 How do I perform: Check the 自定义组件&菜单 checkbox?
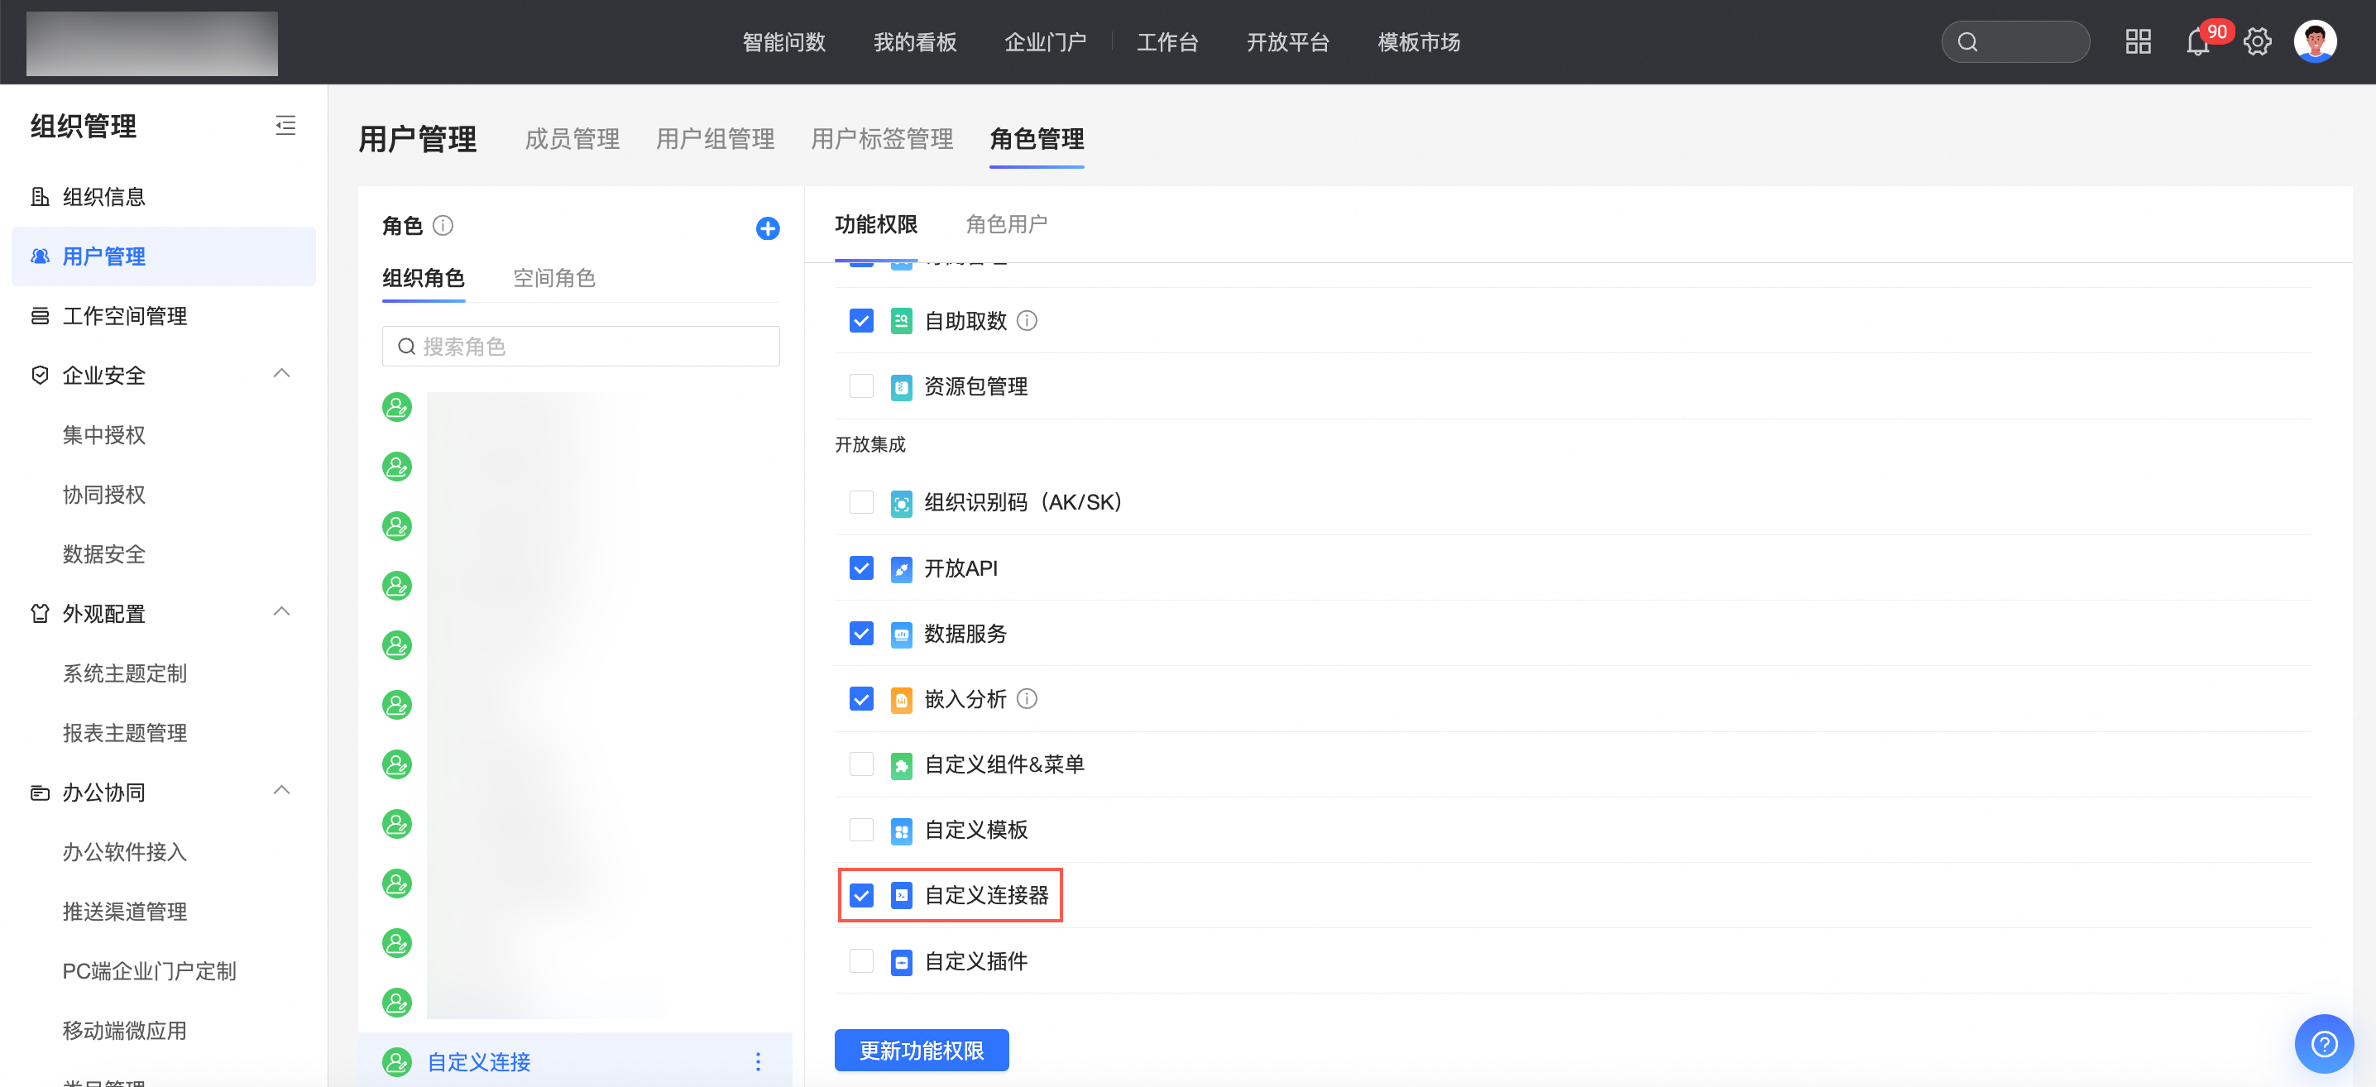pos(860,764)
